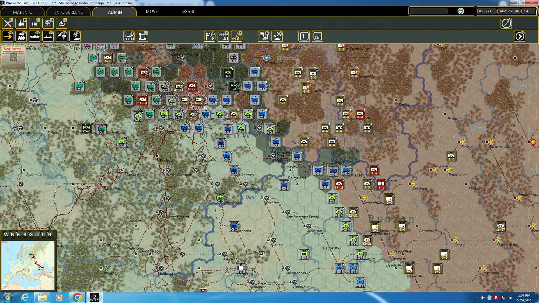Select naval transport mode (ship icon)
The width and height of the screenshot is (539, 303).
click(x=35, y=36)
